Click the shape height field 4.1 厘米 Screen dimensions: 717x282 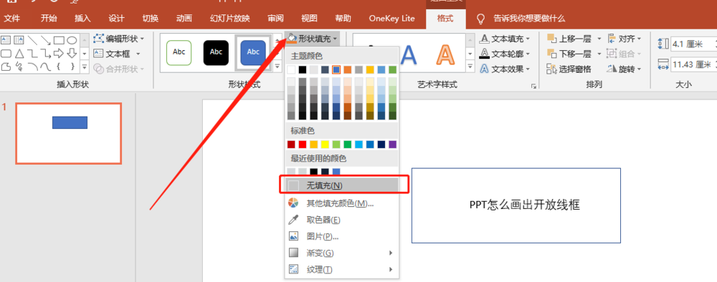click(694, 44)
